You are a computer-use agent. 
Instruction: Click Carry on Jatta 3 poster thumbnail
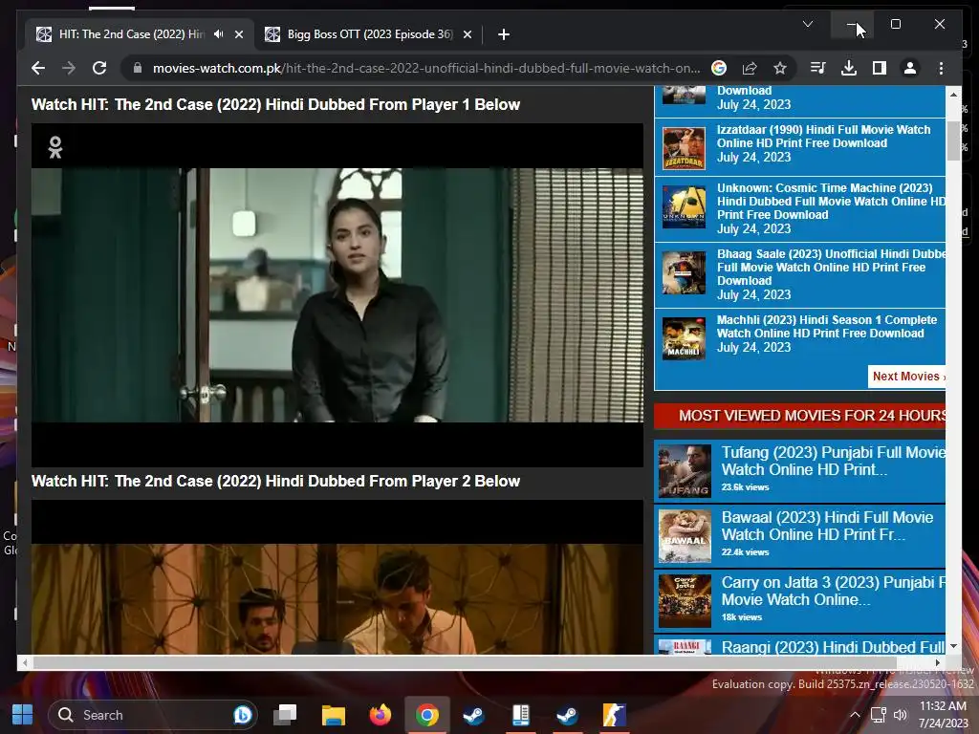coord(685,601)
